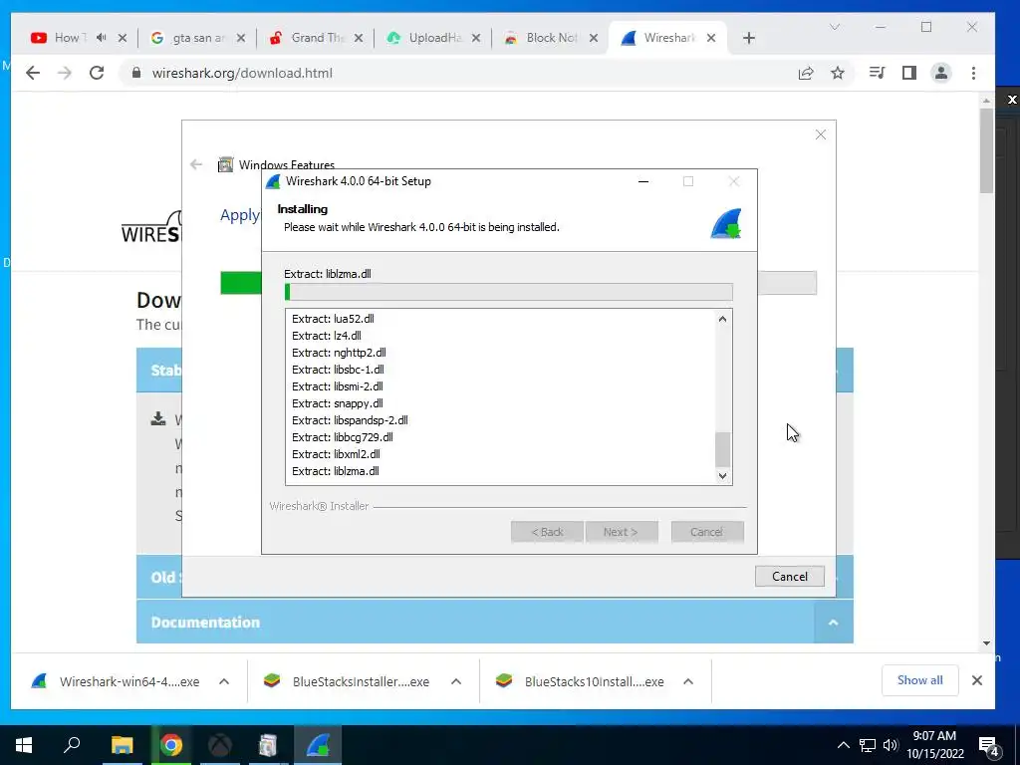The image size is (1020, 765).
Task: Expand Wireshark-win64 download options chevron
Action: 224,681
